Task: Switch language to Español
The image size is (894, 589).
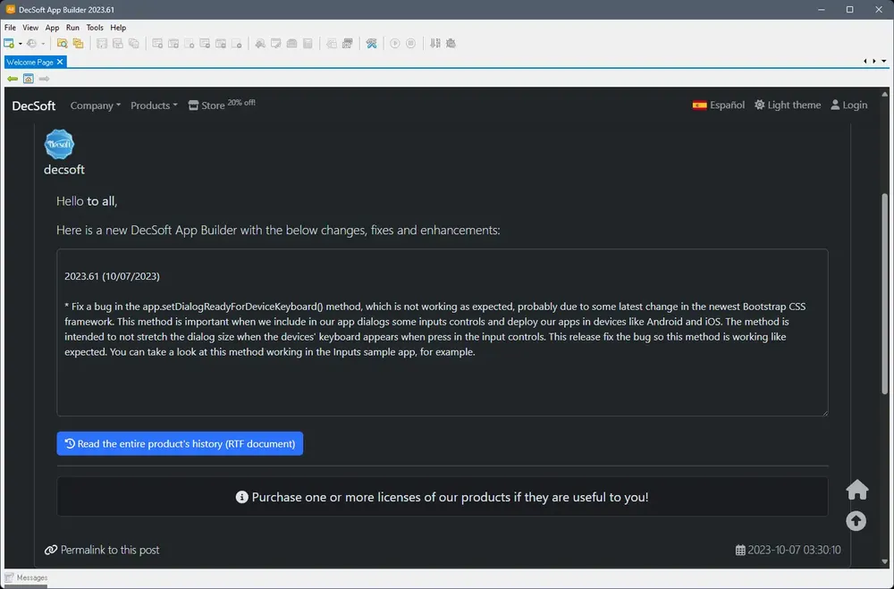Action: tap(719, 105)
